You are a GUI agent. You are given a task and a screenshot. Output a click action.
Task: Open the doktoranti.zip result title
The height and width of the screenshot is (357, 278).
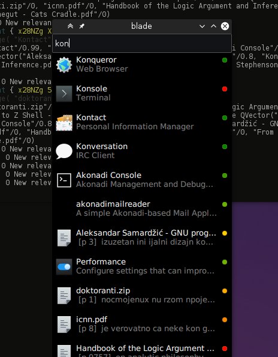tap(103, 291)
